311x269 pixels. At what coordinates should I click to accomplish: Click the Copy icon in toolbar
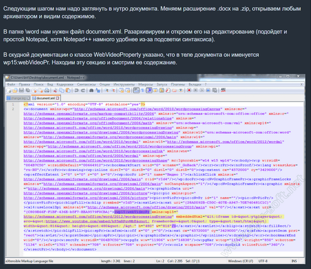click(62, 90)
